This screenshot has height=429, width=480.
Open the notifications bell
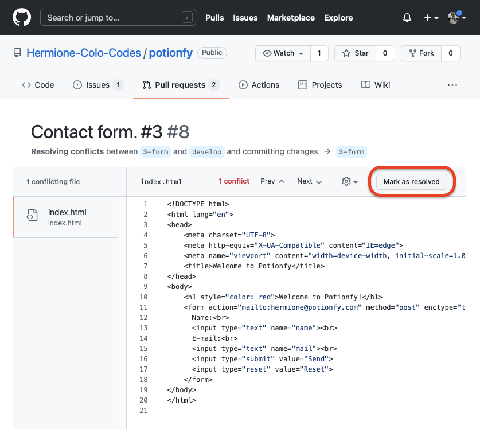click(x=407, y=18)
